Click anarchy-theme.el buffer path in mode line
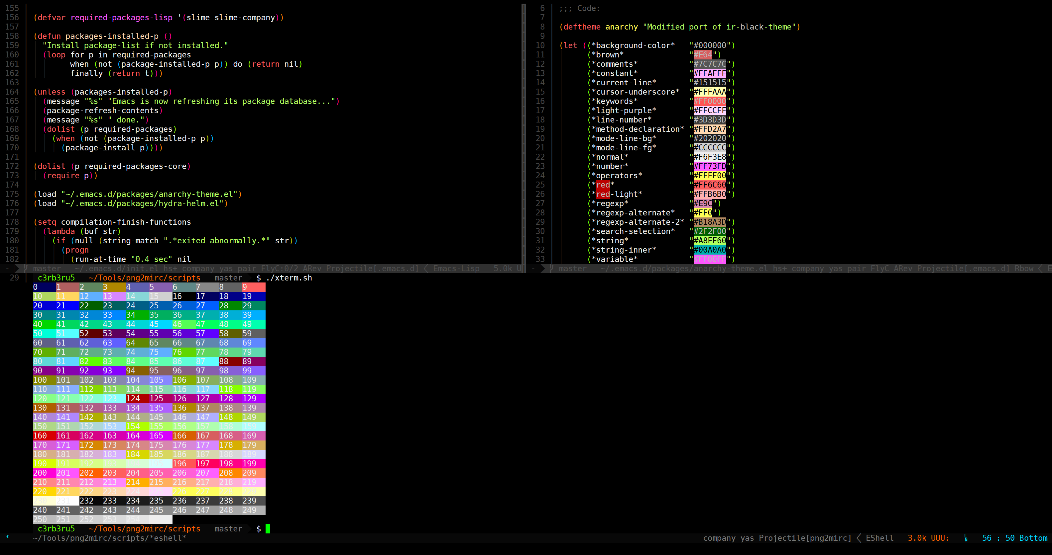The height and width of the screenshot is (555, 1052). point(684,268)
